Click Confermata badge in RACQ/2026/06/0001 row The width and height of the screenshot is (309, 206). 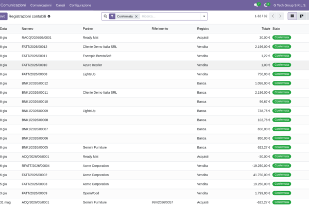282,38
